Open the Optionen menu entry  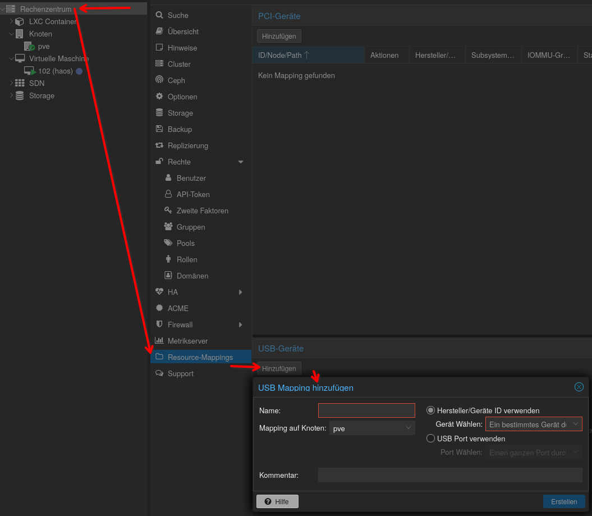[182, 97]
